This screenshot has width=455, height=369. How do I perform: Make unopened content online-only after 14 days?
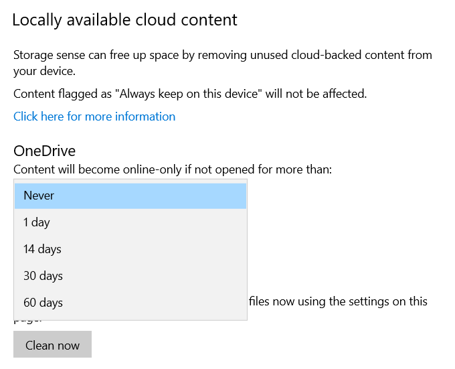coord(130,249)
